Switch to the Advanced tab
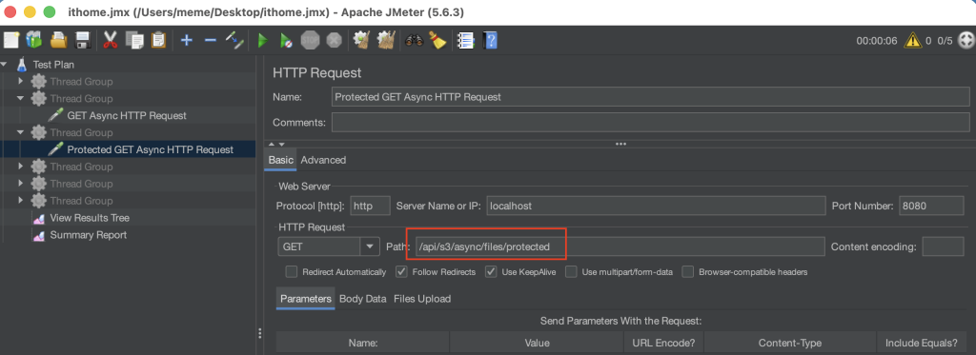 pos(323,160)
